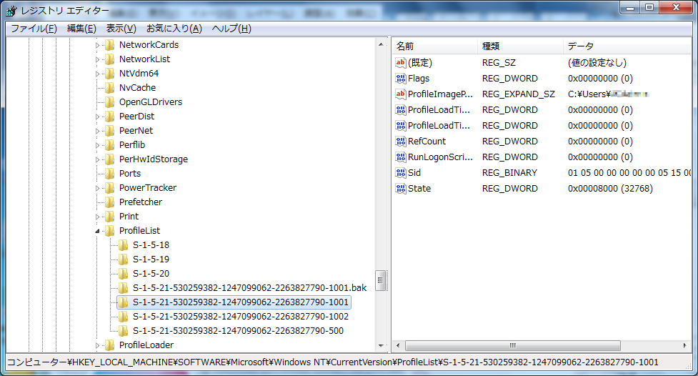This screenshot has width=698, height=376.
Task: Click the Flags DWORD value icon
Action: tap(401, 79)
